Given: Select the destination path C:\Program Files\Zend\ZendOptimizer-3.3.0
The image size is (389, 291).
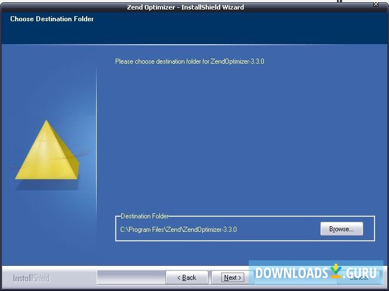Looking at the screenshot, I should pyautogui.click(x=178, y=230).
